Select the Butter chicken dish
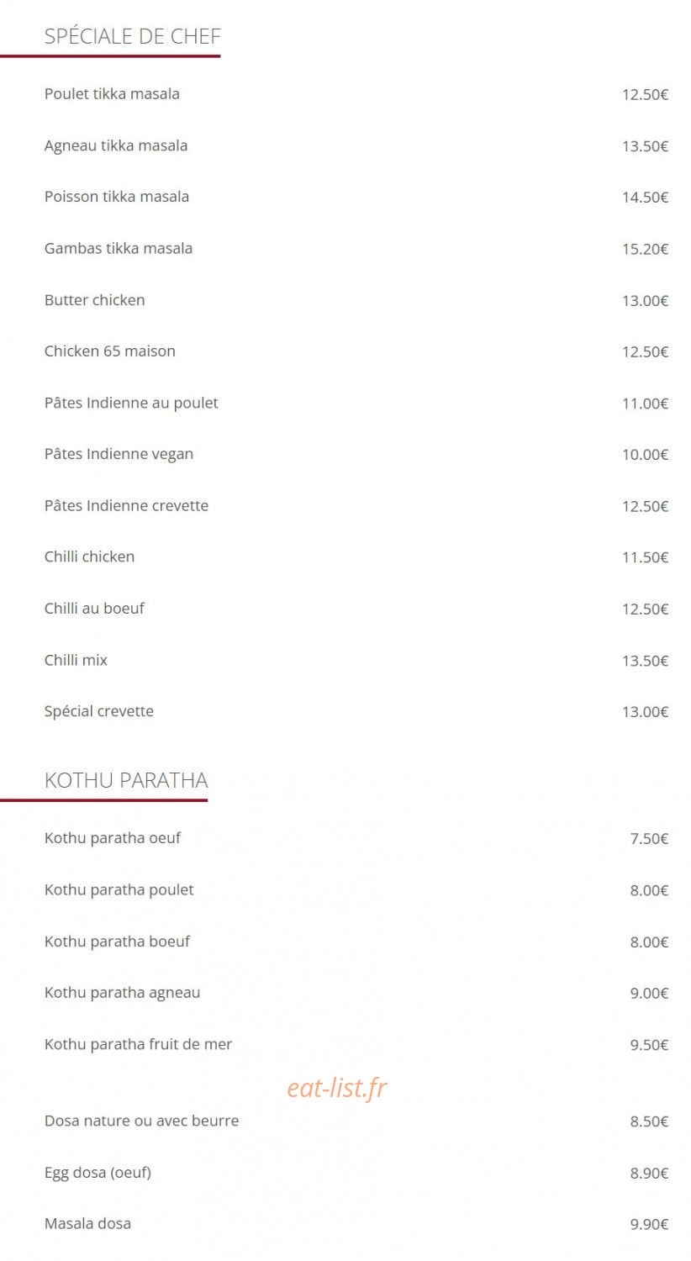 coord(94,300)
